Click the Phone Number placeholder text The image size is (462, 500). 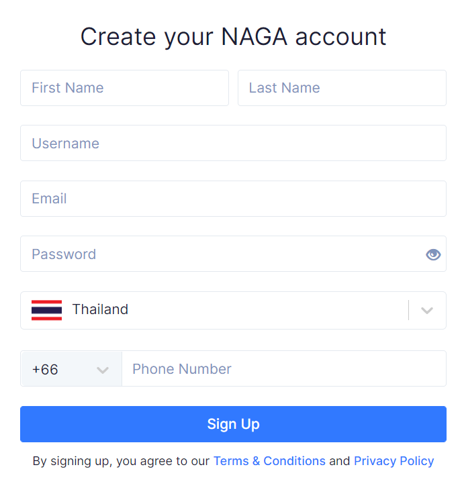coord(182,369)
